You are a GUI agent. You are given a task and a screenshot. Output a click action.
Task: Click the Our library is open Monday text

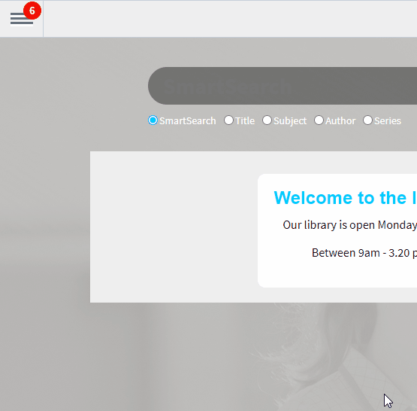coord(349,225)
